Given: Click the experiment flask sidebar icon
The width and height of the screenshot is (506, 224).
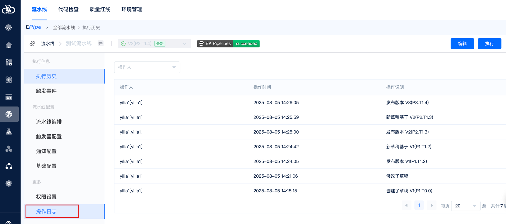Looking at the screenshot, I should 9,132.
